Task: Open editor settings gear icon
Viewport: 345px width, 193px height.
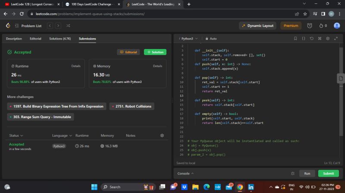Action: coord(328,38)
